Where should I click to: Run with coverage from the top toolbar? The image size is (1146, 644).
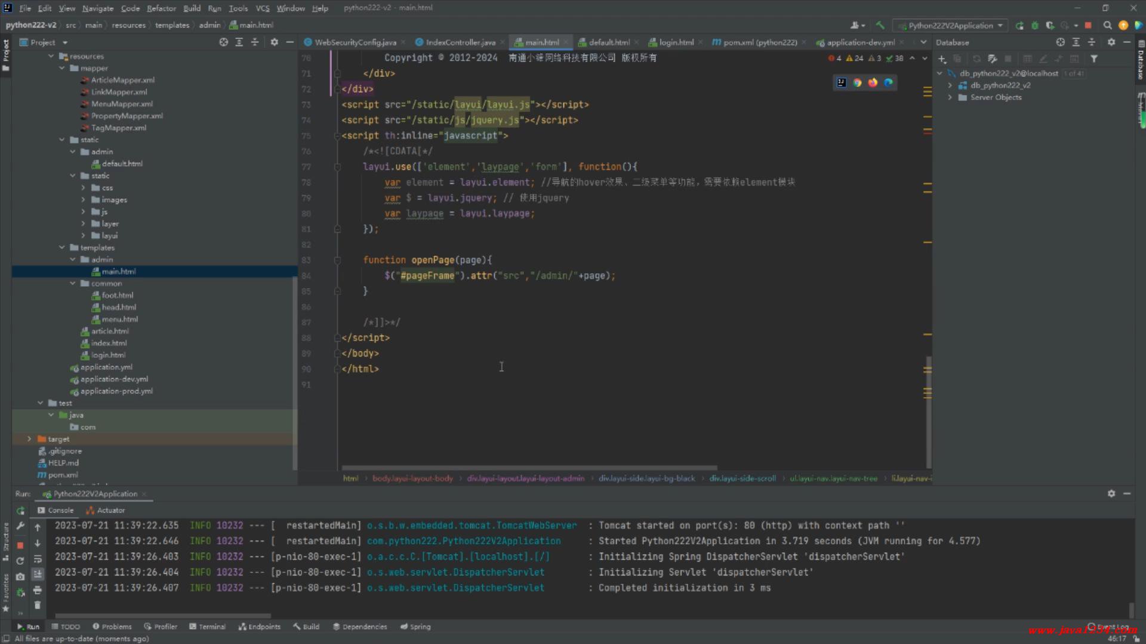coord(1050,25)
